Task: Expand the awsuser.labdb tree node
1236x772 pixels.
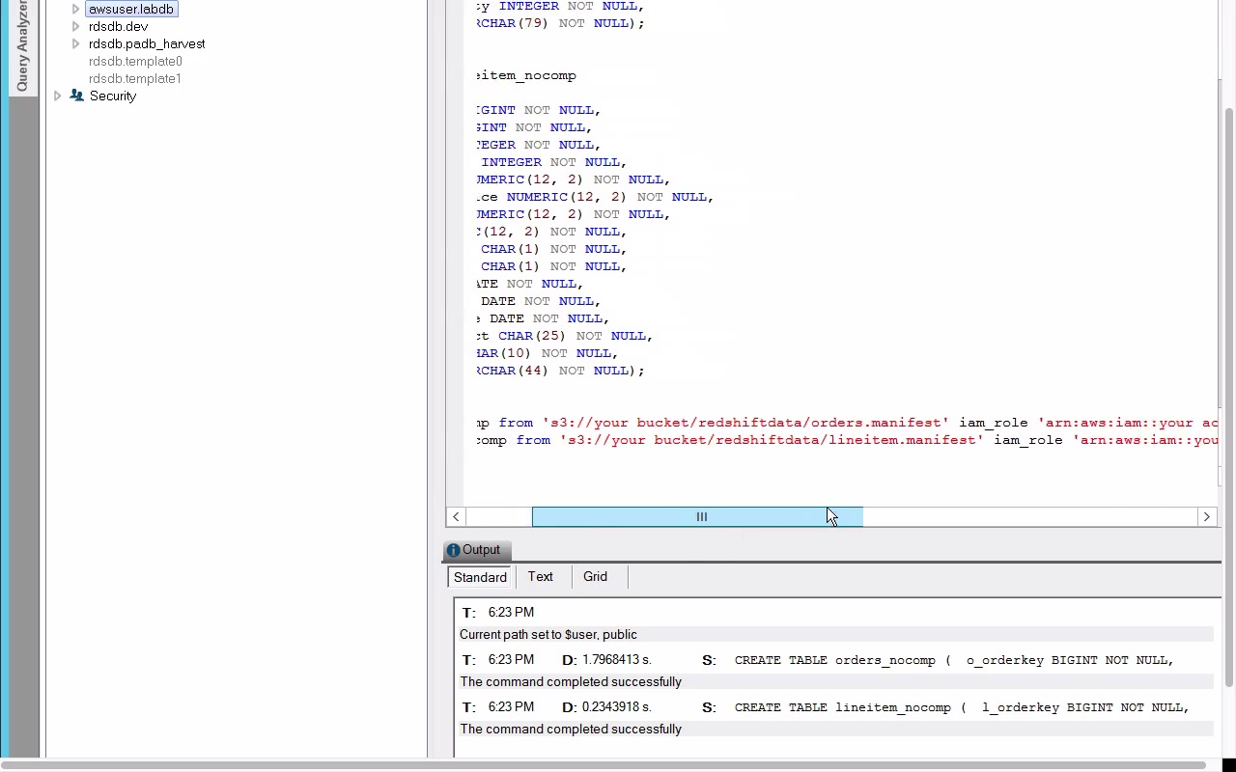Action: coord(75,9)
